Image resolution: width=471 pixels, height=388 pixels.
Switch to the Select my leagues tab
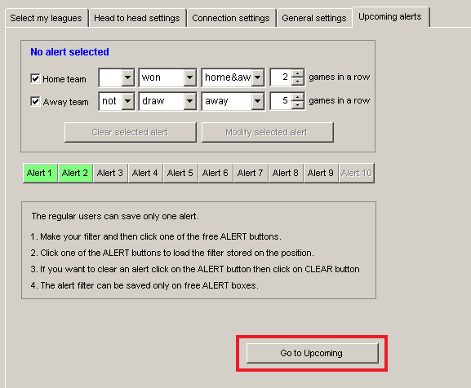click(47, 18)
